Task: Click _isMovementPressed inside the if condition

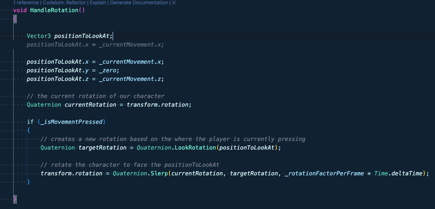Action: point(71,122)
